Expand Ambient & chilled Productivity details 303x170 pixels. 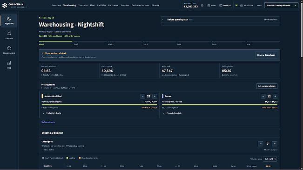[52, 113]
